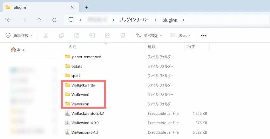Sort by the サイズ column header
270x139 pixels.
coord(190,47)
